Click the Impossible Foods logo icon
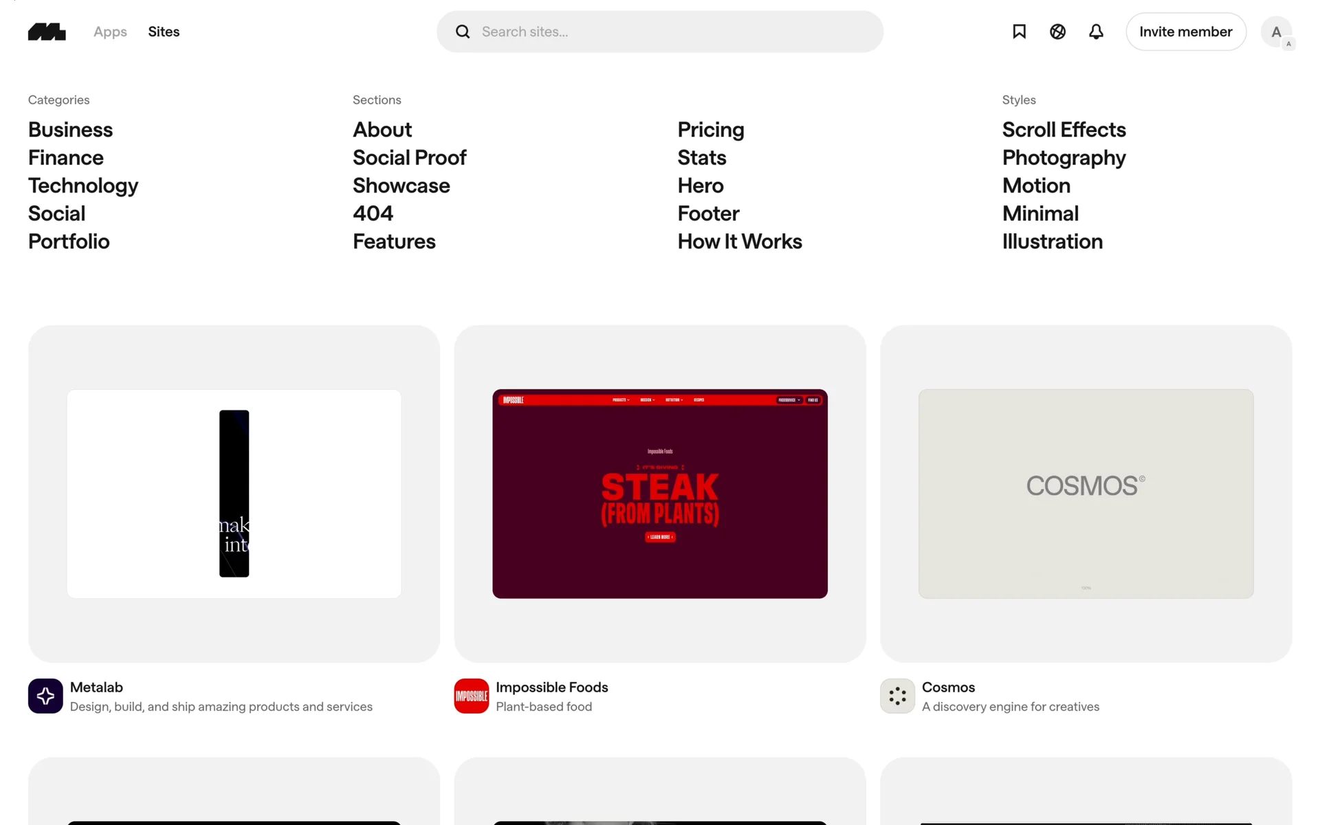Screen dimensions: 1320x825 [472, 696]
